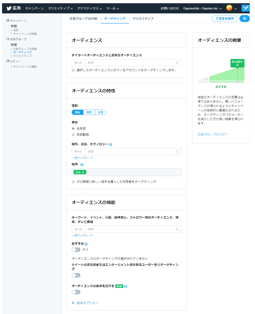The height and width of the screenshot is (314, 255).
Task: Click the audience size gauge handle
Action: click(238, 82)
